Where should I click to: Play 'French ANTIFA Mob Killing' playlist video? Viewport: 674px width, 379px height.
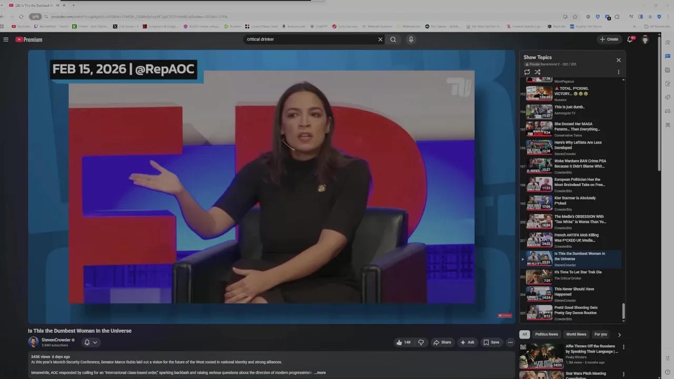(571, 240)
